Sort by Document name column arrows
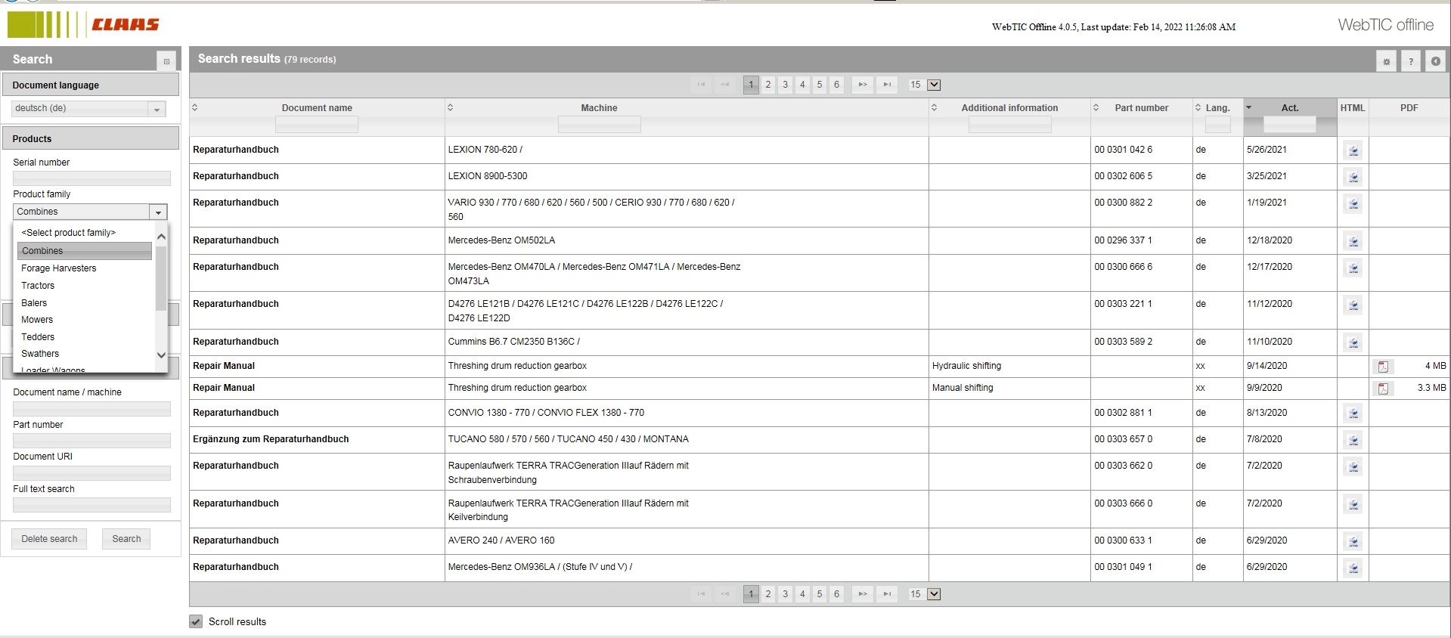Screen dimensions: 1451x638 pyautogui.click(x=195, y=108)
